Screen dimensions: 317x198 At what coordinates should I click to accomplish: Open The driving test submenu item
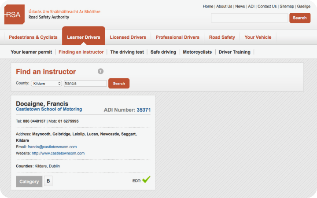click(127, 52)
